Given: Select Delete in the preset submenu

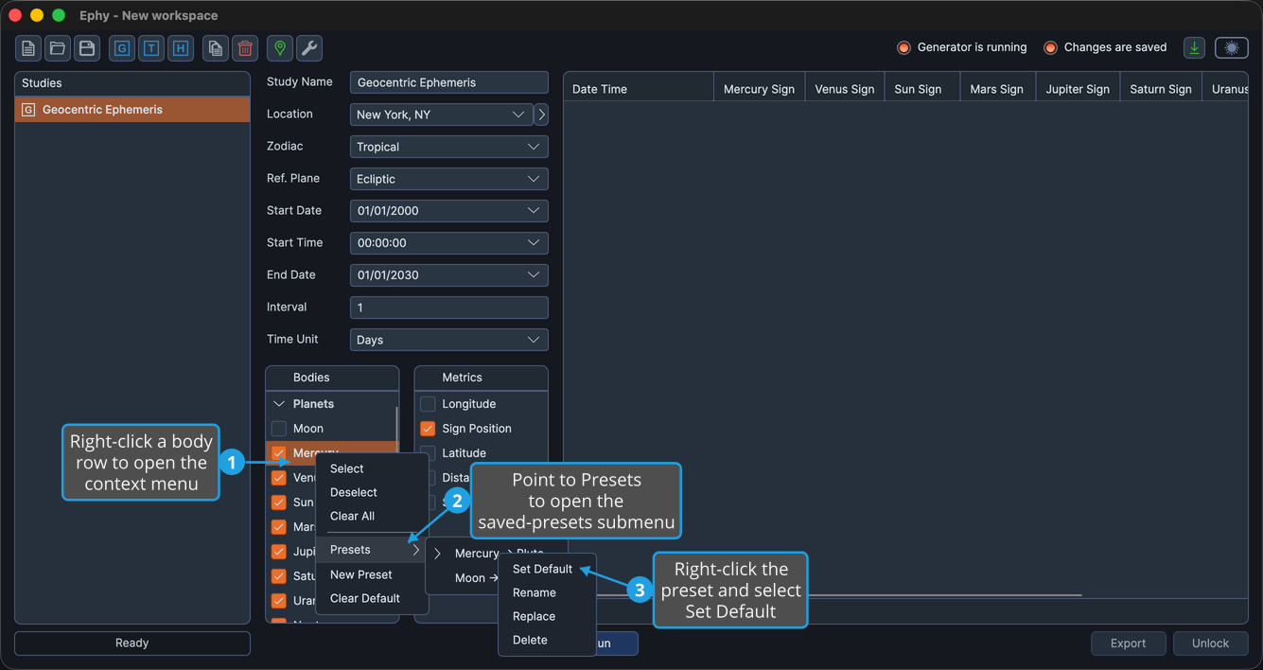Looking at the screenshot, I should click(x=547, y=640).
